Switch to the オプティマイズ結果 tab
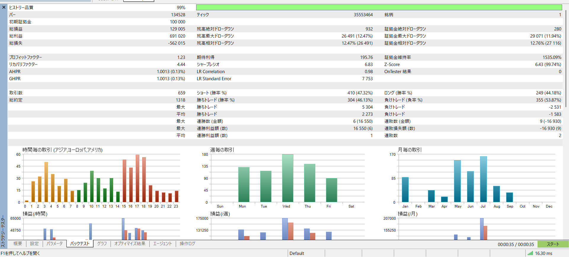 [130, 243]
